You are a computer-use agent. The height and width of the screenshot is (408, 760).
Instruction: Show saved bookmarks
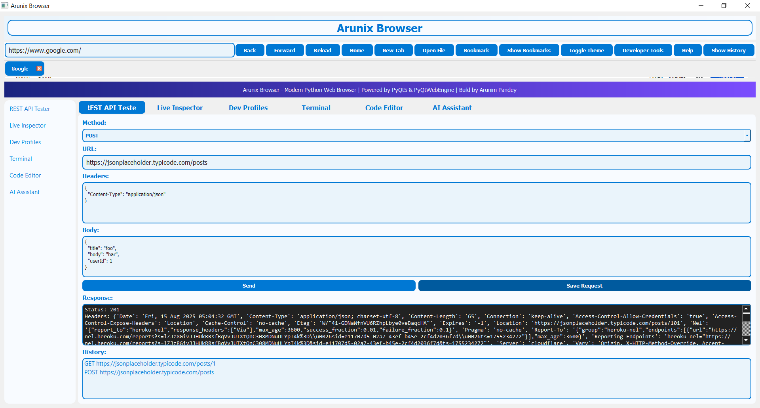click(529, 50)
